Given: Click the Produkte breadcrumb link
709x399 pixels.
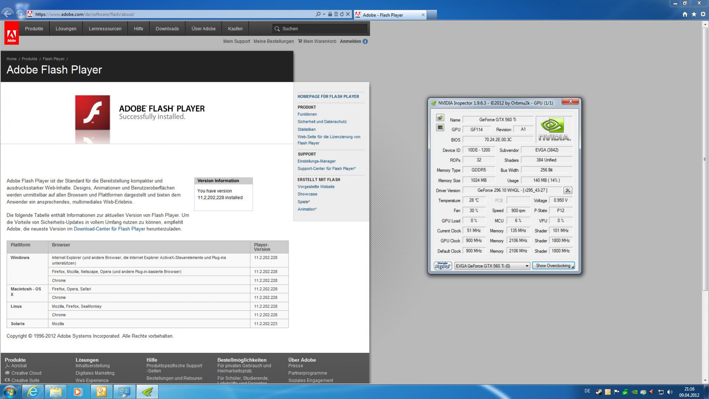Looking at the screenshot, I should tap(30, 59).
